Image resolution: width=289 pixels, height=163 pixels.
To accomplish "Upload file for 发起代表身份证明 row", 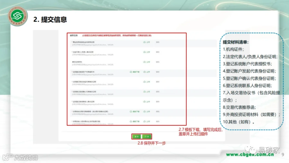I will [147, 82].
